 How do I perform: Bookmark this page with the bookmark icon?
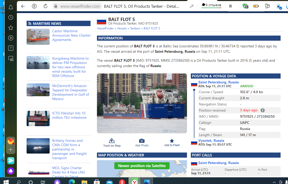click(x=230, y=6)
